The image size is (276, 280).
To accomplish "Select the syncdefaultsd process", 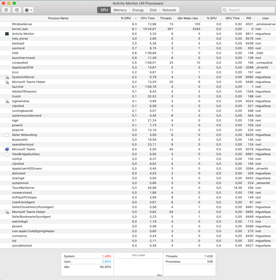I will 138,246.
